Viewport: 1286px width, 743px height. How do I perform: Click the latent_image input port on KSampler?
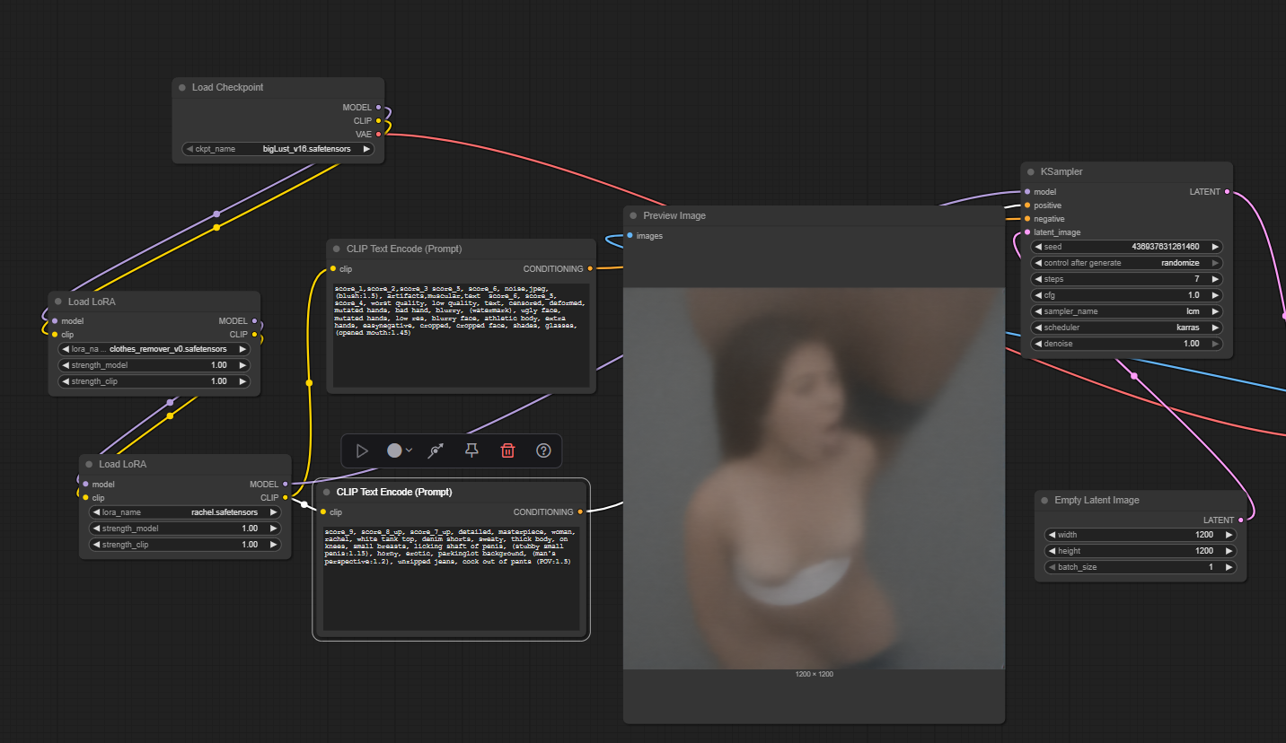pos(1027,232)
